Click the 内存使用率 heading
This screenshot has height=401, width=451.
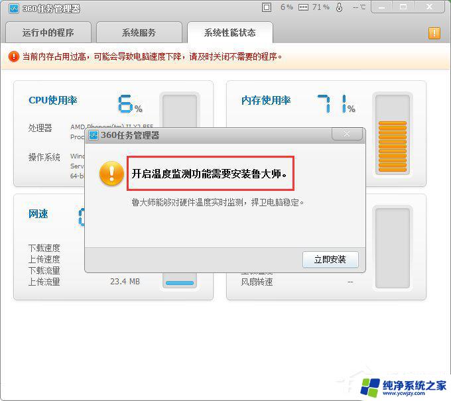[x=266, y=100]
